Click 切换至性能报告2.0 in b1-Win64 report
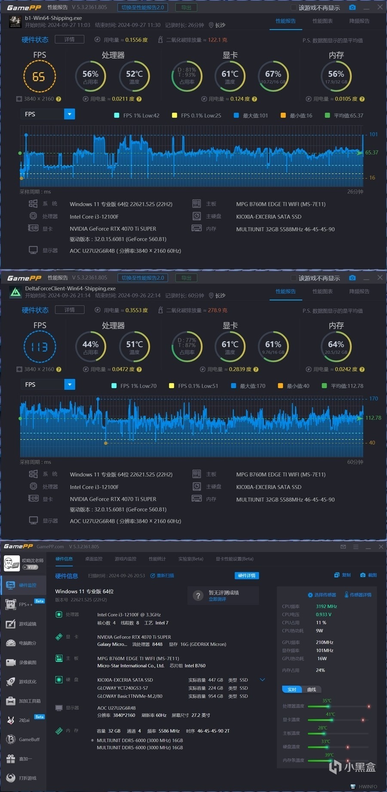 [142, 7]
